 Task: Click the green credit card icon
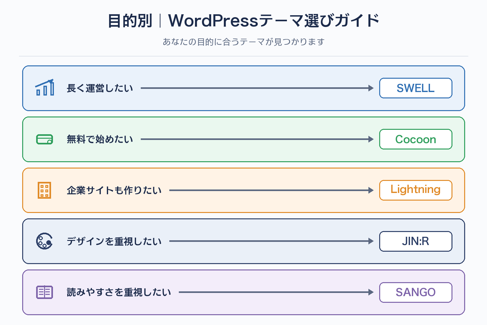coord(44,139)
